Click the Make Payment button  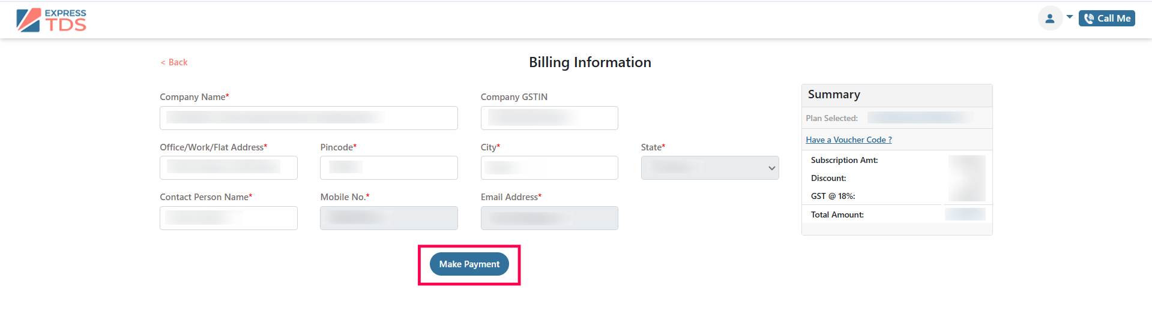coord(469,264)
